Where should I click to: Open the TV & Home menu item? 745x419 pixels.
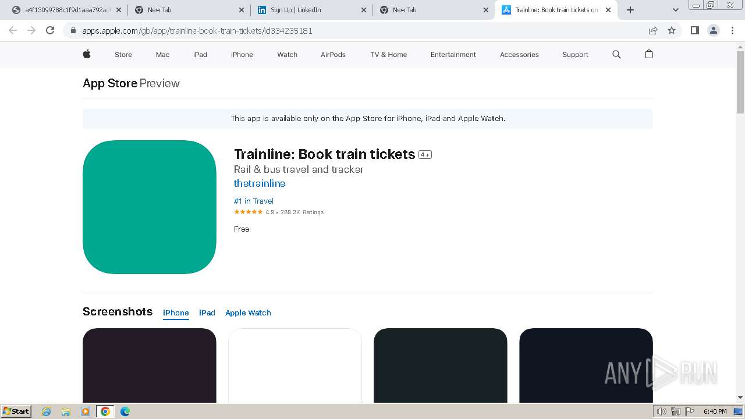coord(389,55)
